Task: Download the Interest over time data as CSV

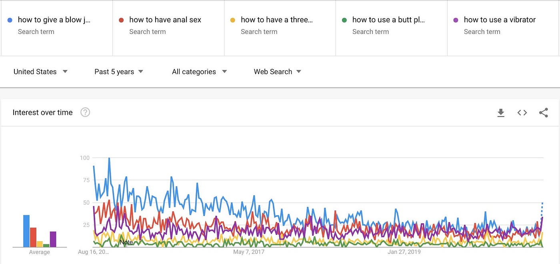Action: [x=501, y=112]
